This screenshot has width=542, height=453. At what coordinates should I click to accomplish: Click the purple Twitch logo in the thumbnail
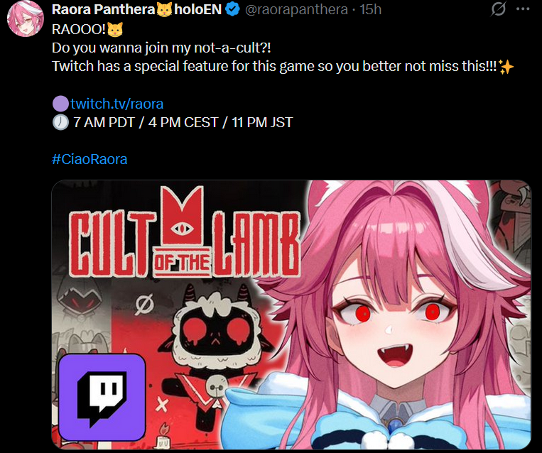click(x=102, y=397)
